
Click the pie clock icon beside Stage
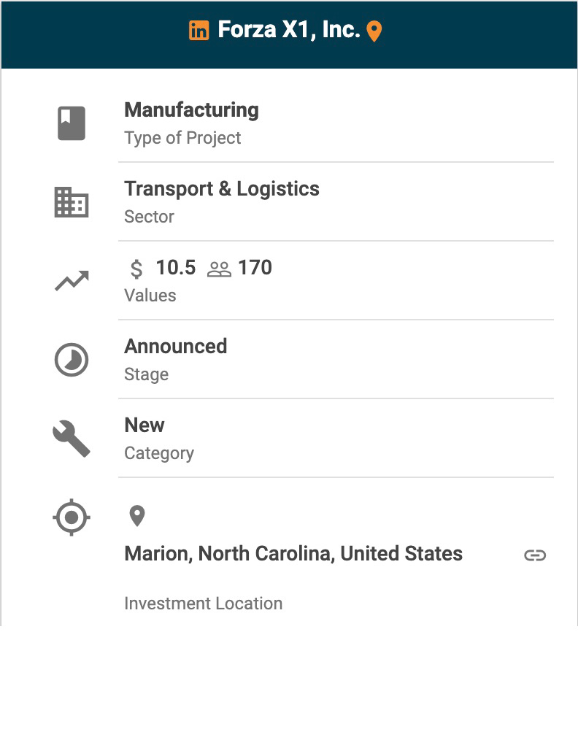coord(72,360)
